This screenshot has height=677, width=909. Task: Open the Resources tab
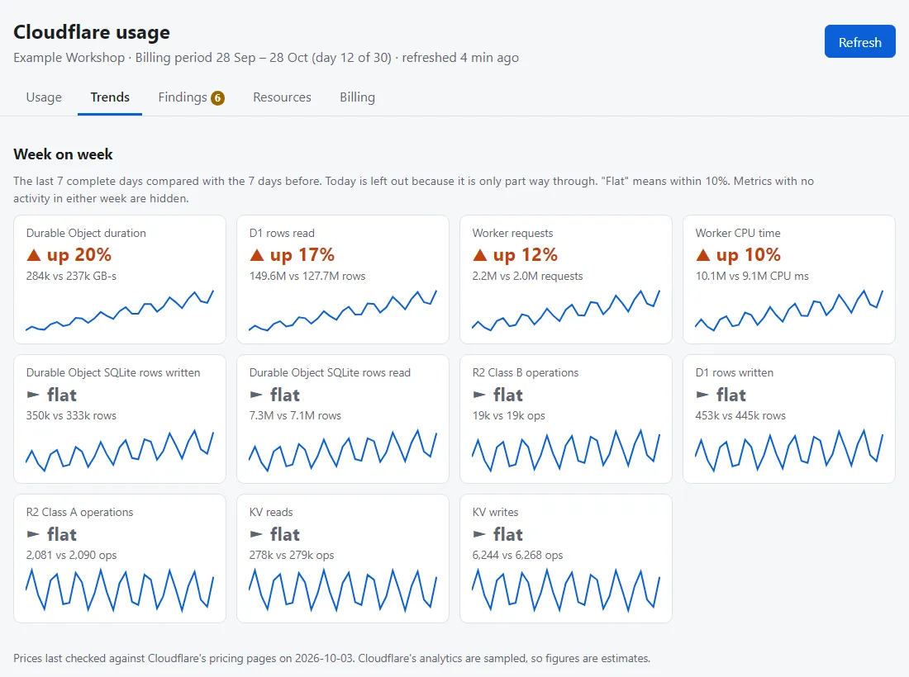tap(282, 97)
